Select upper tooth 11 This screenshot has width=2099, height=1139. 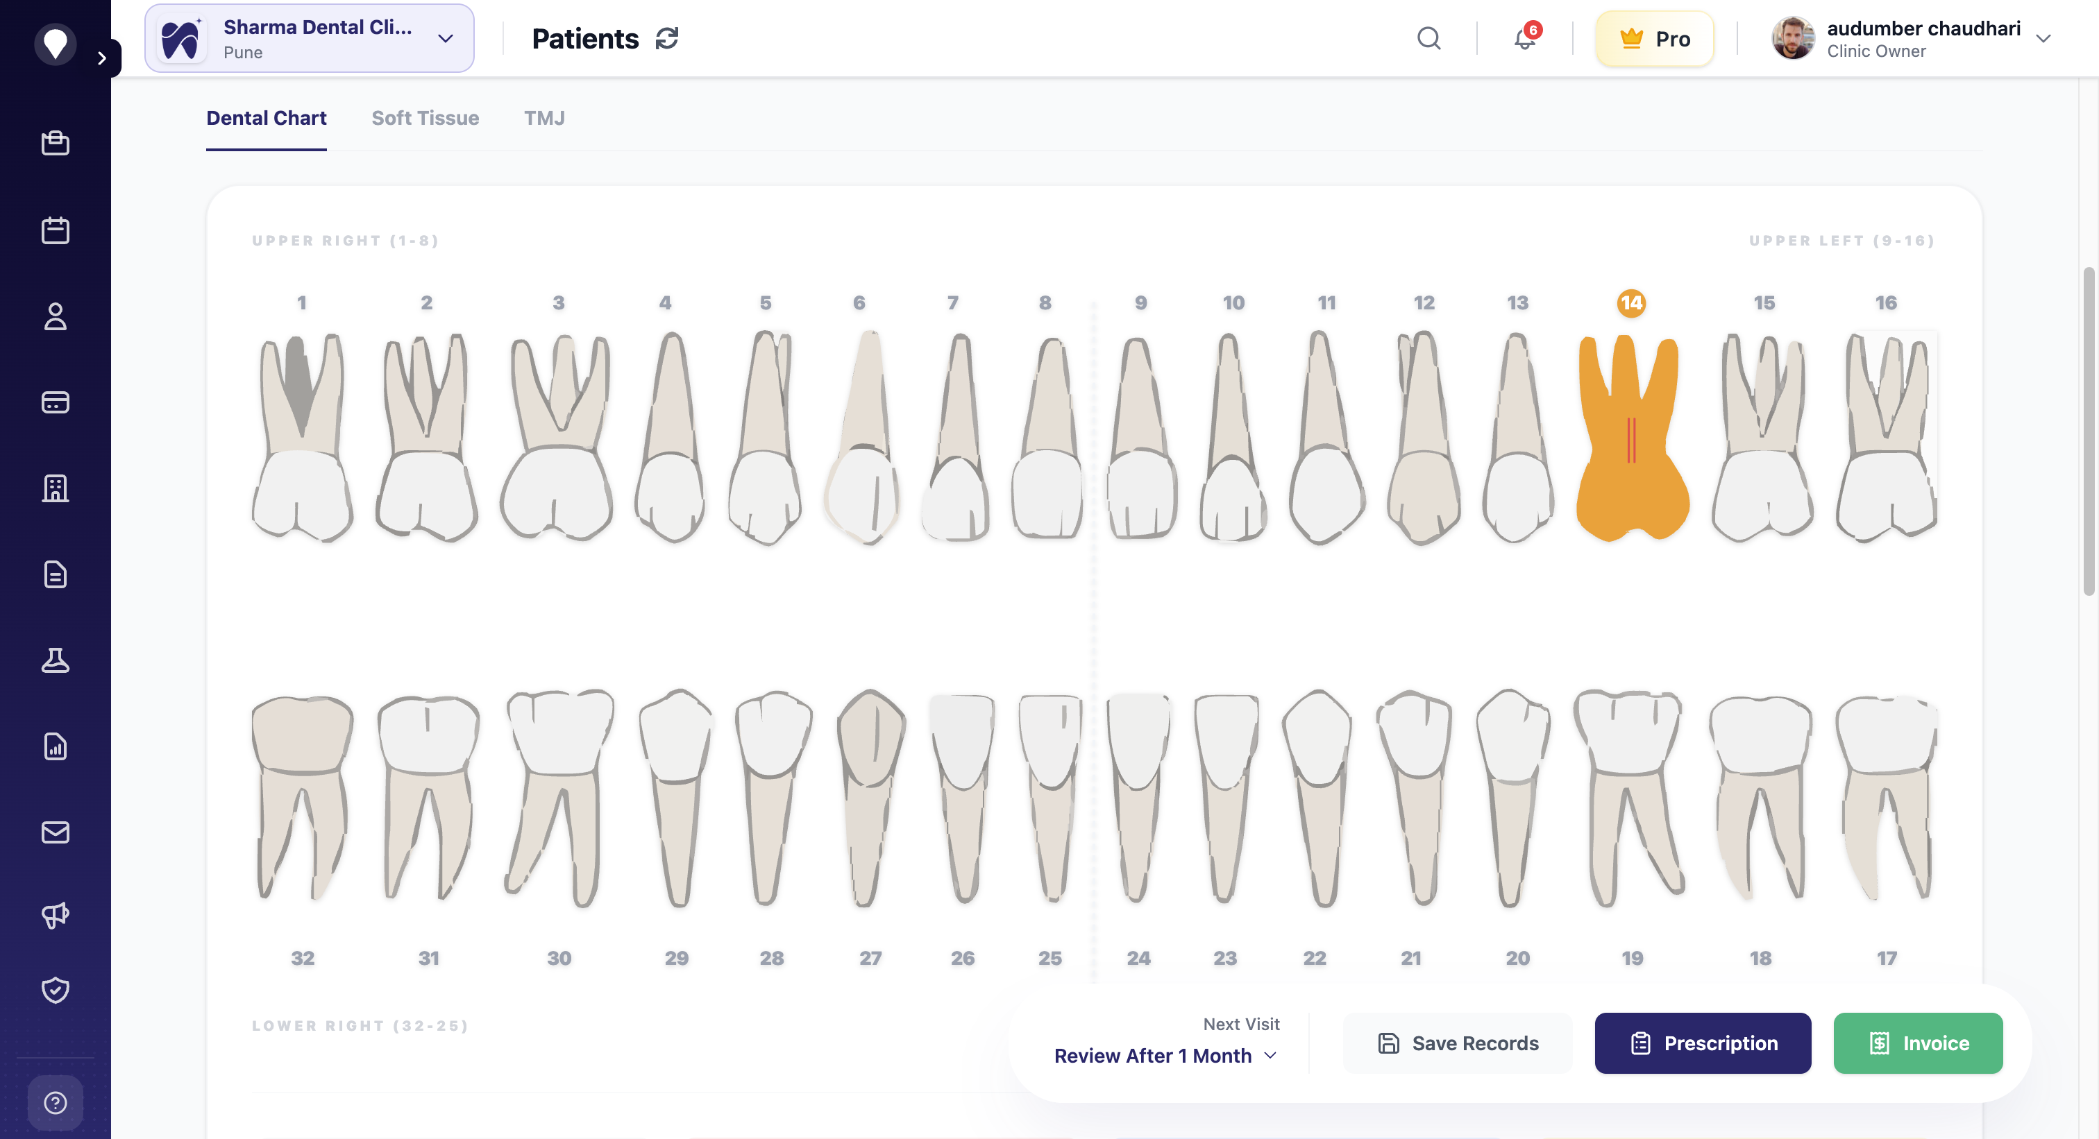(x=1326, y=437)
